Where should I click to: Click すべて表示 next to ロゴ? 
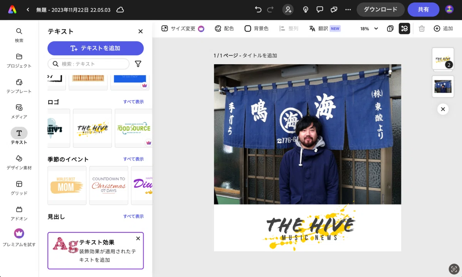coord(133,102)
